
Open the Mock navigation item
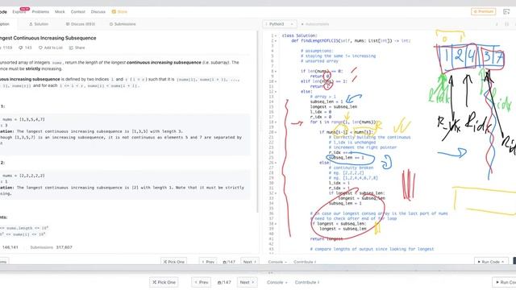point(60,11)
